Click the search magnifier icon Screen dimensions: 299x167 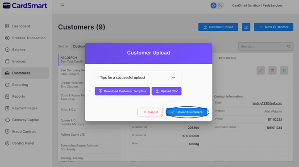click(x=289, y=46)
